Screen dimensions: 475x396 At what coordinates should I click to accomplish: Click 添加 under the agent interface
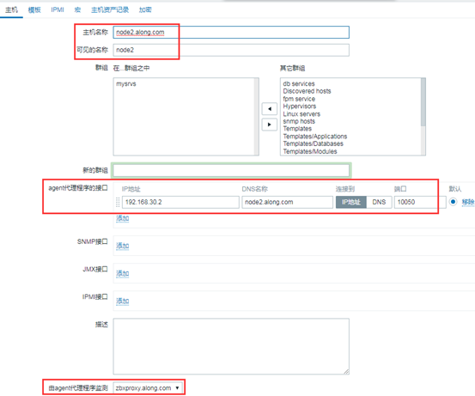(x=122, y=218)
